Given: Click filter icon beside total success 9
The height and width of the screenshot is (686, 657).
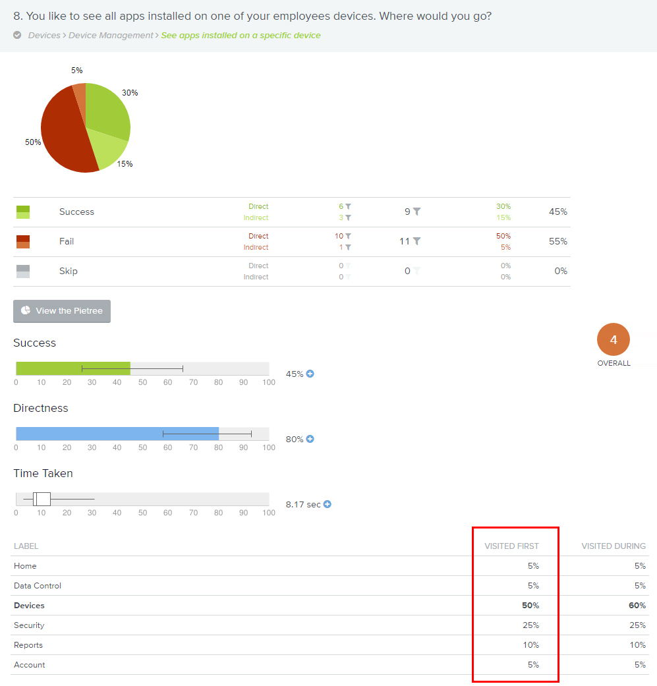Looking at the screenshot, I should pyautogui.click(x=416, y=212).
